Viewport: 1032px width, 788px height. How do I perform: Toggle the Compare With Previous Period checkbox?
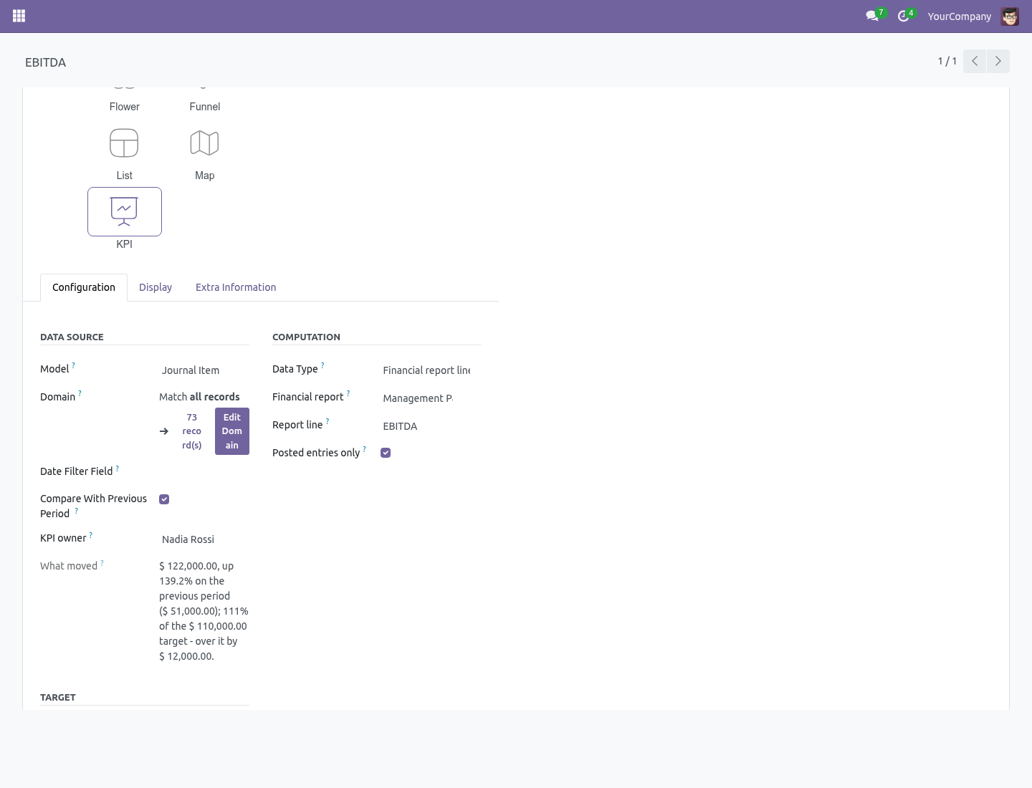pyautogui.click(x=164, y=499)
